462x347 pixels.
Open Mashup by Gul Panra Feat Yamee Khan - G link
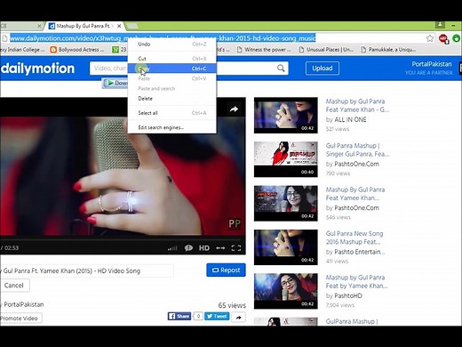coord(357,106)
